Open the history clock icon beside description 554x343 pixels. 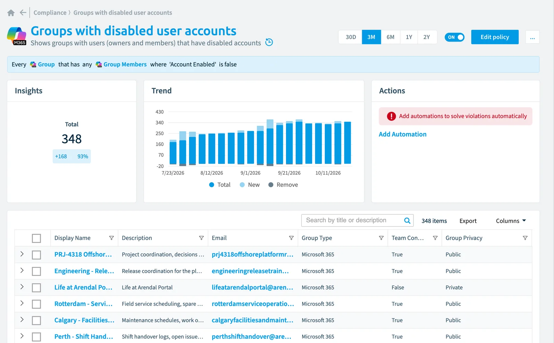pos(269,42)
